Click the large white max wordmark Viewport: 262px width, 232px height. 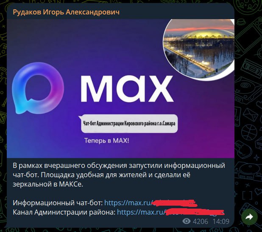pyautogui.click(x=127, y=88)
